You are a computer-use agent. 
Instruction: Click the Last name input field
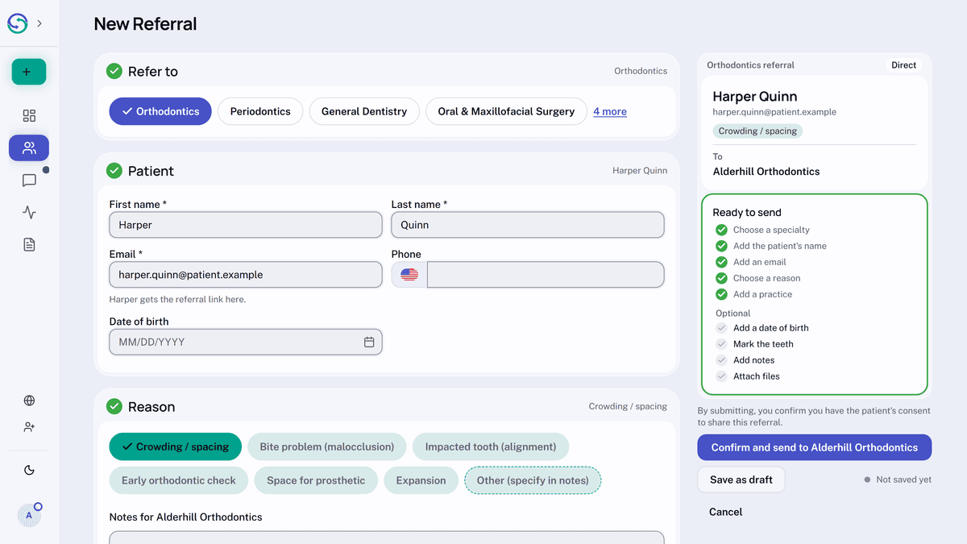click(528, 225)
